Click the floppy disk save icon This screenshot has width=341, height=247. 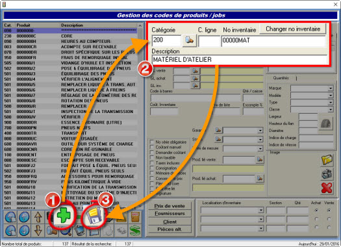94,216
